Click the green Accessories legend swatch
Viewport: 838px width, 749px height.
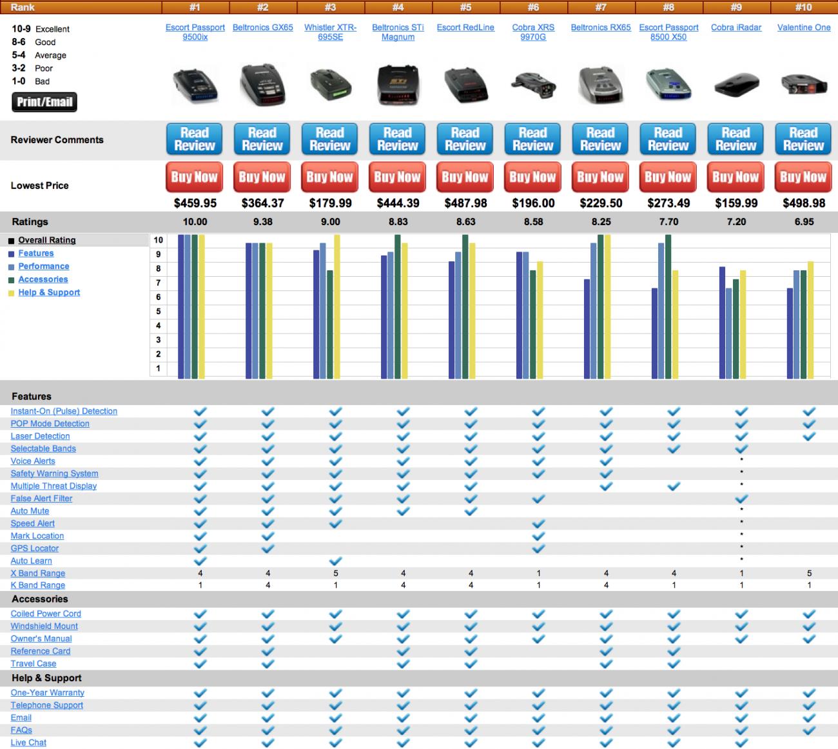[12, 280]
